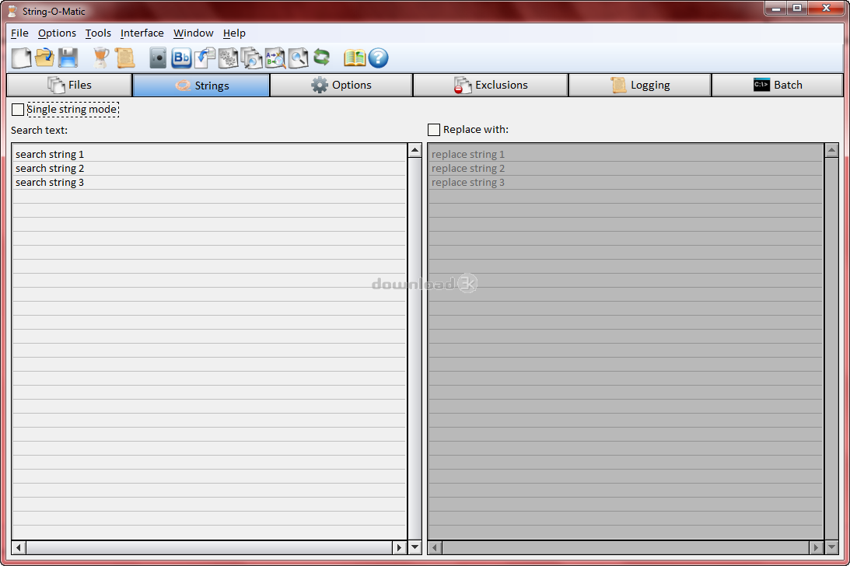Image resolution: width=850 pixels, height=566 pixels.
Task: Click the parchment scroll toolbar icon
Action: [124, 58]
